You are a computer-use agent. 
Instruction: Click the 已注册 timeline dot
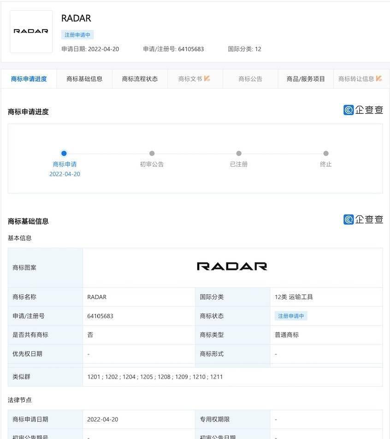point(239,153)
